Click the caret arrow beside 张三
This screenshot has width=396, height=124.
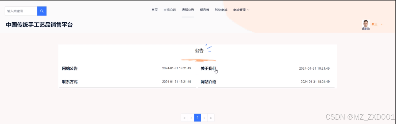point(382,24)
